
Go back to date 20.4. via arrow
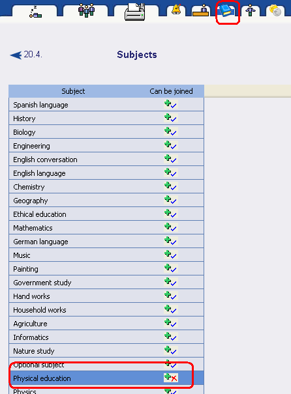[26, 55]
